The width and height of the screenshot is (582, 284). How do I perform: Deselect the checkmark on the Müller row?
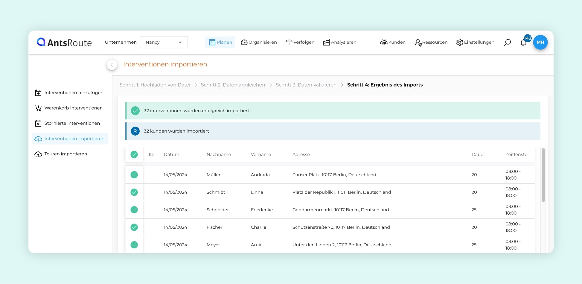[134, 174]
